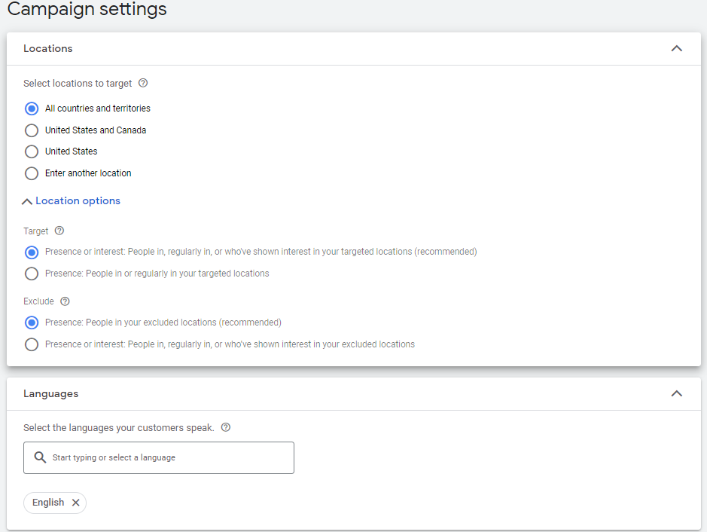Select 'All countries and territories' radio button
Viewport: 707px width, 532px height.
point(32,109)
